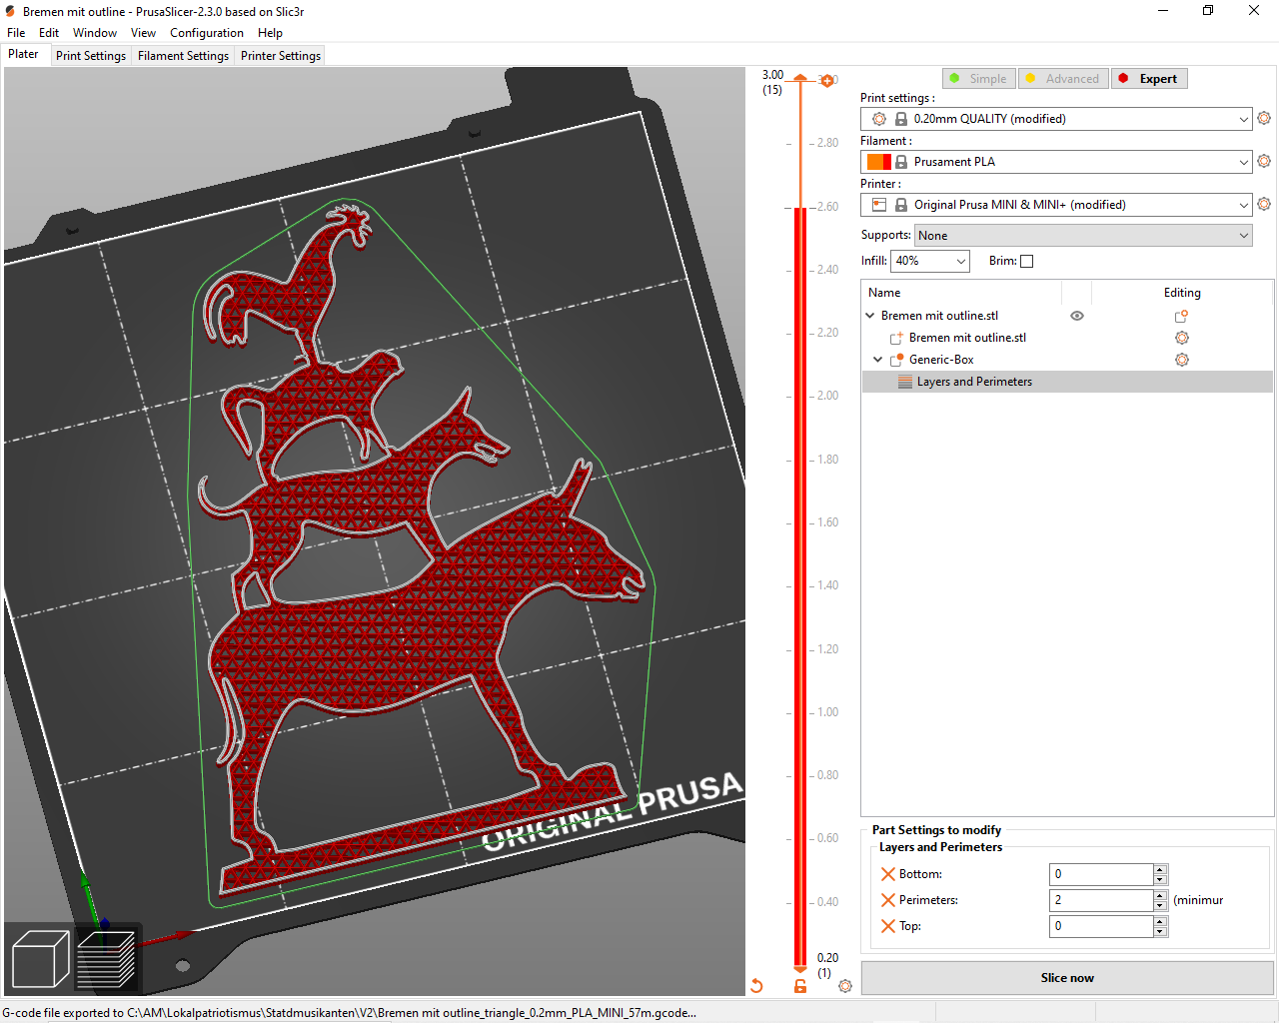Open the Help menu

point(270,33)
